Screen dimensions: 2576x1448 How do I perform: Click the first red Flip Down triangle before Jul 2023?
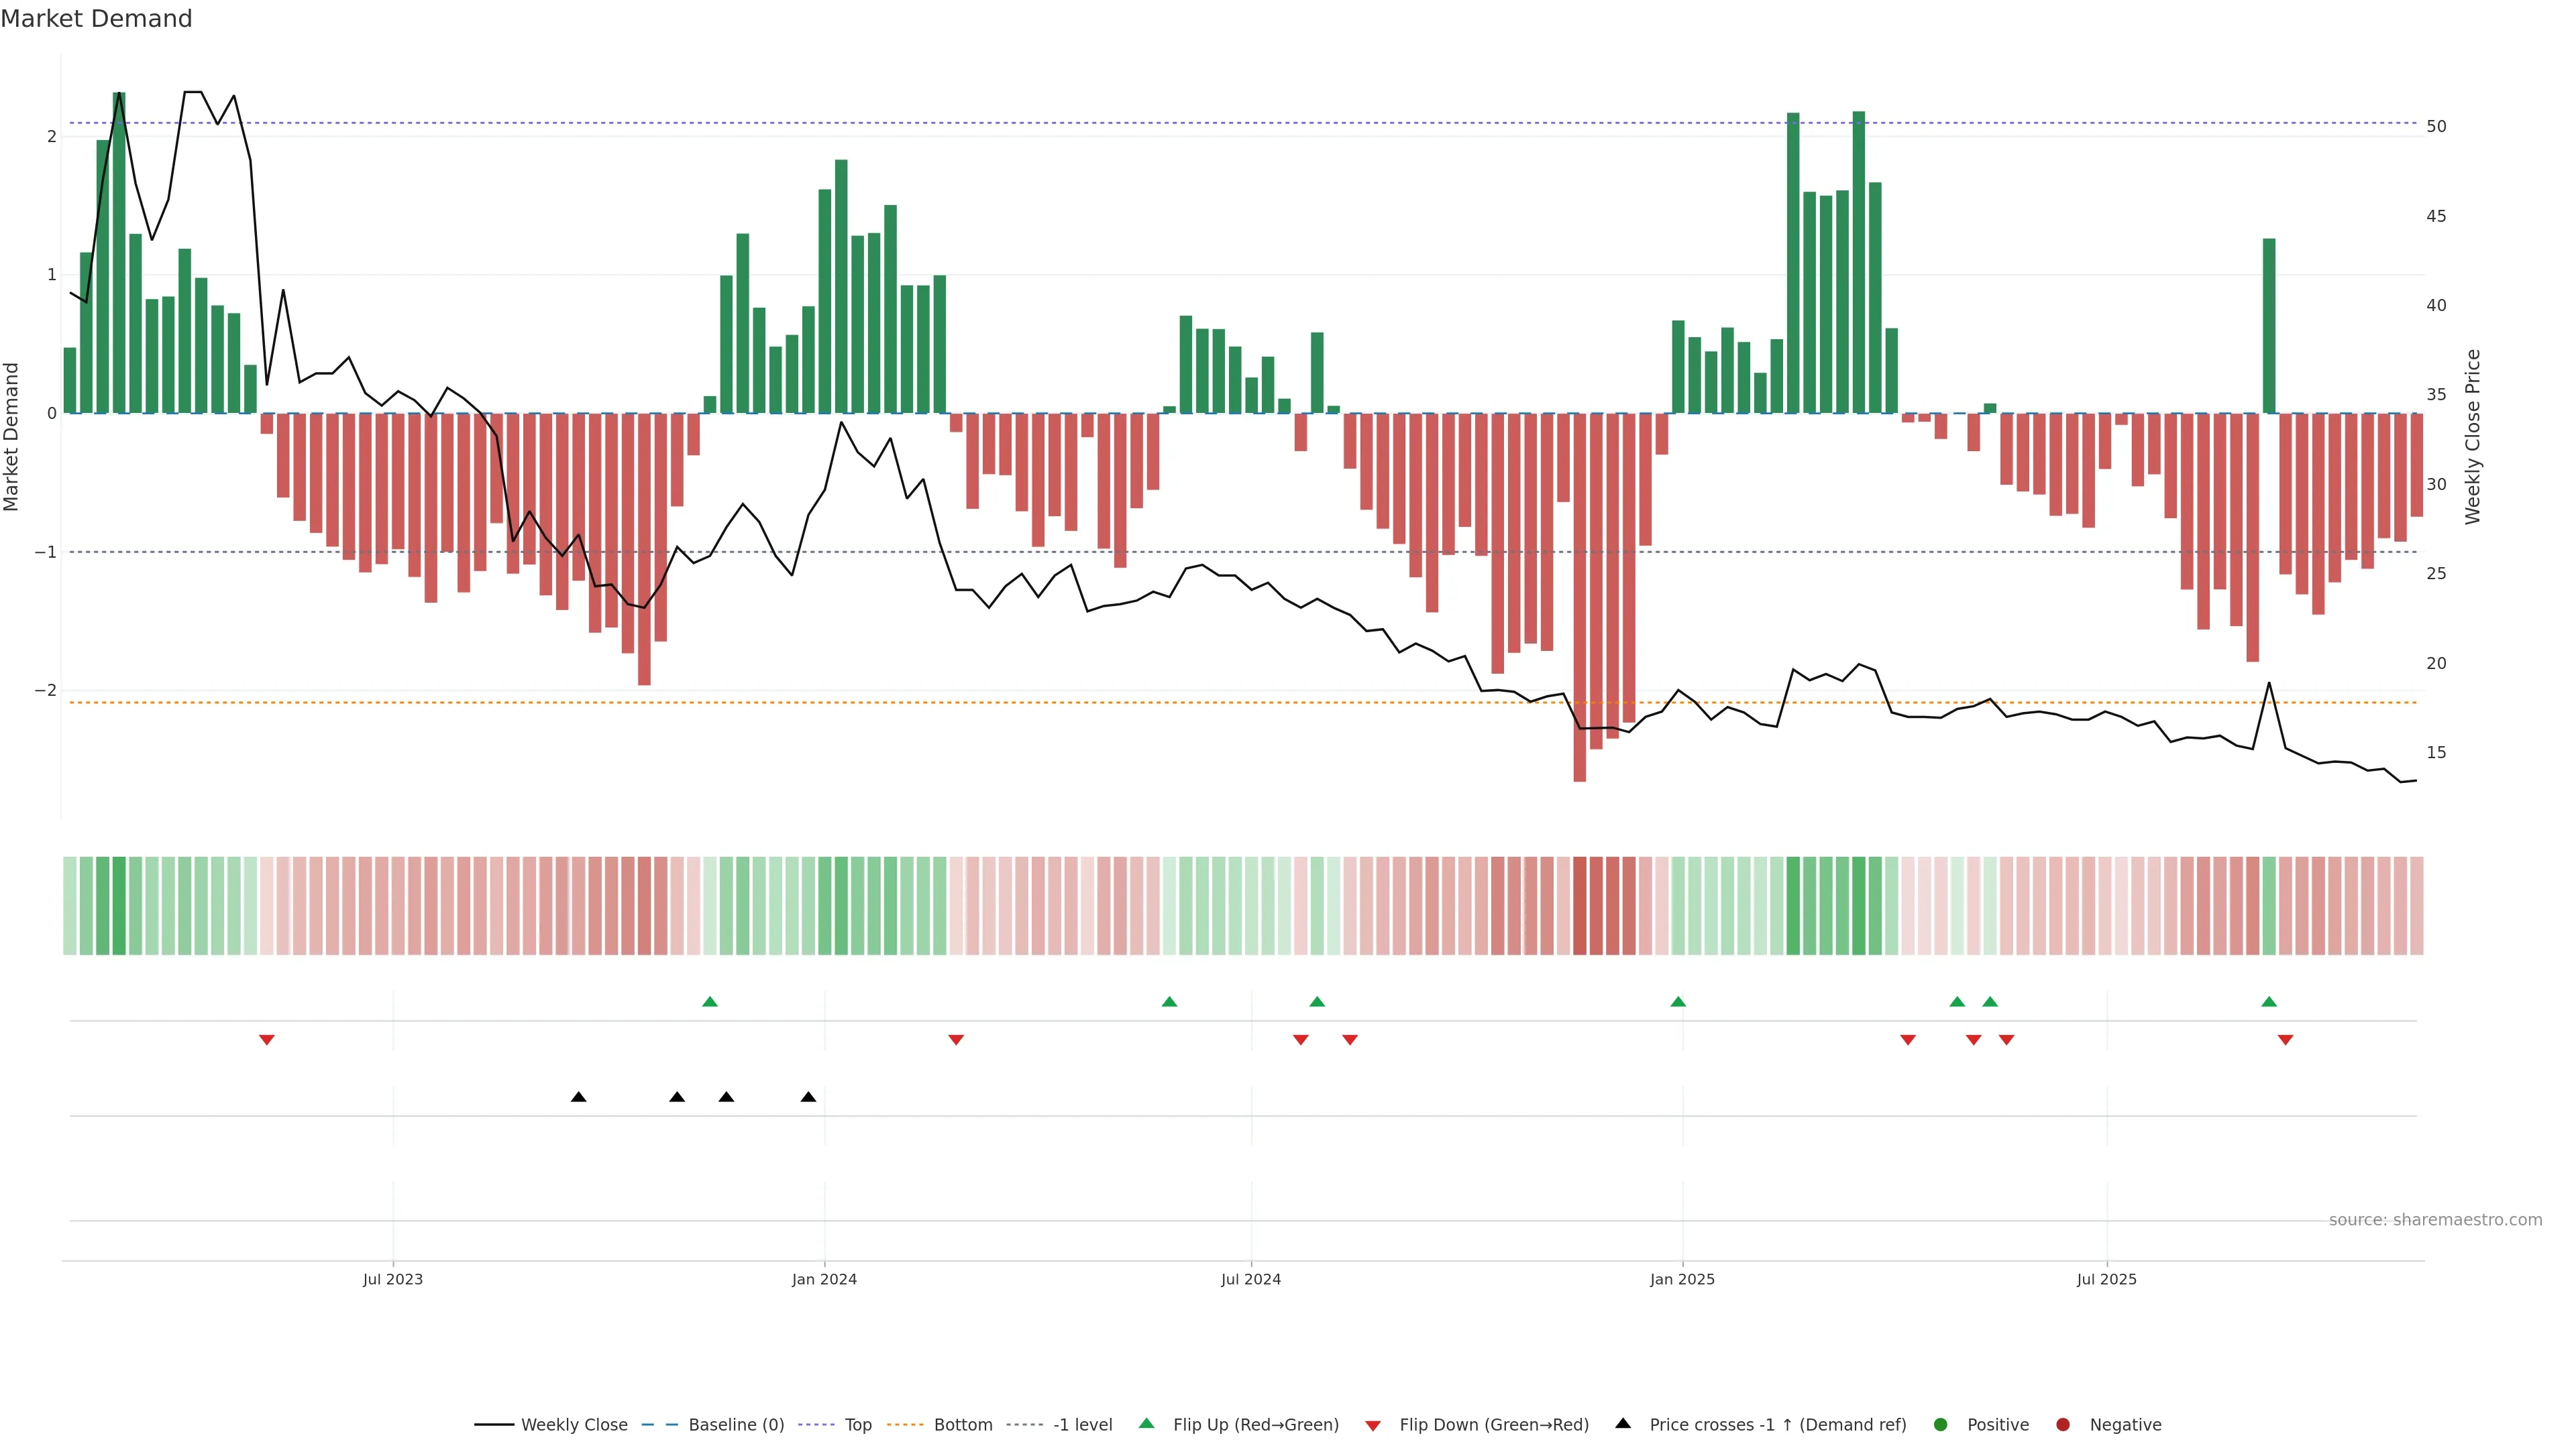267,1040
